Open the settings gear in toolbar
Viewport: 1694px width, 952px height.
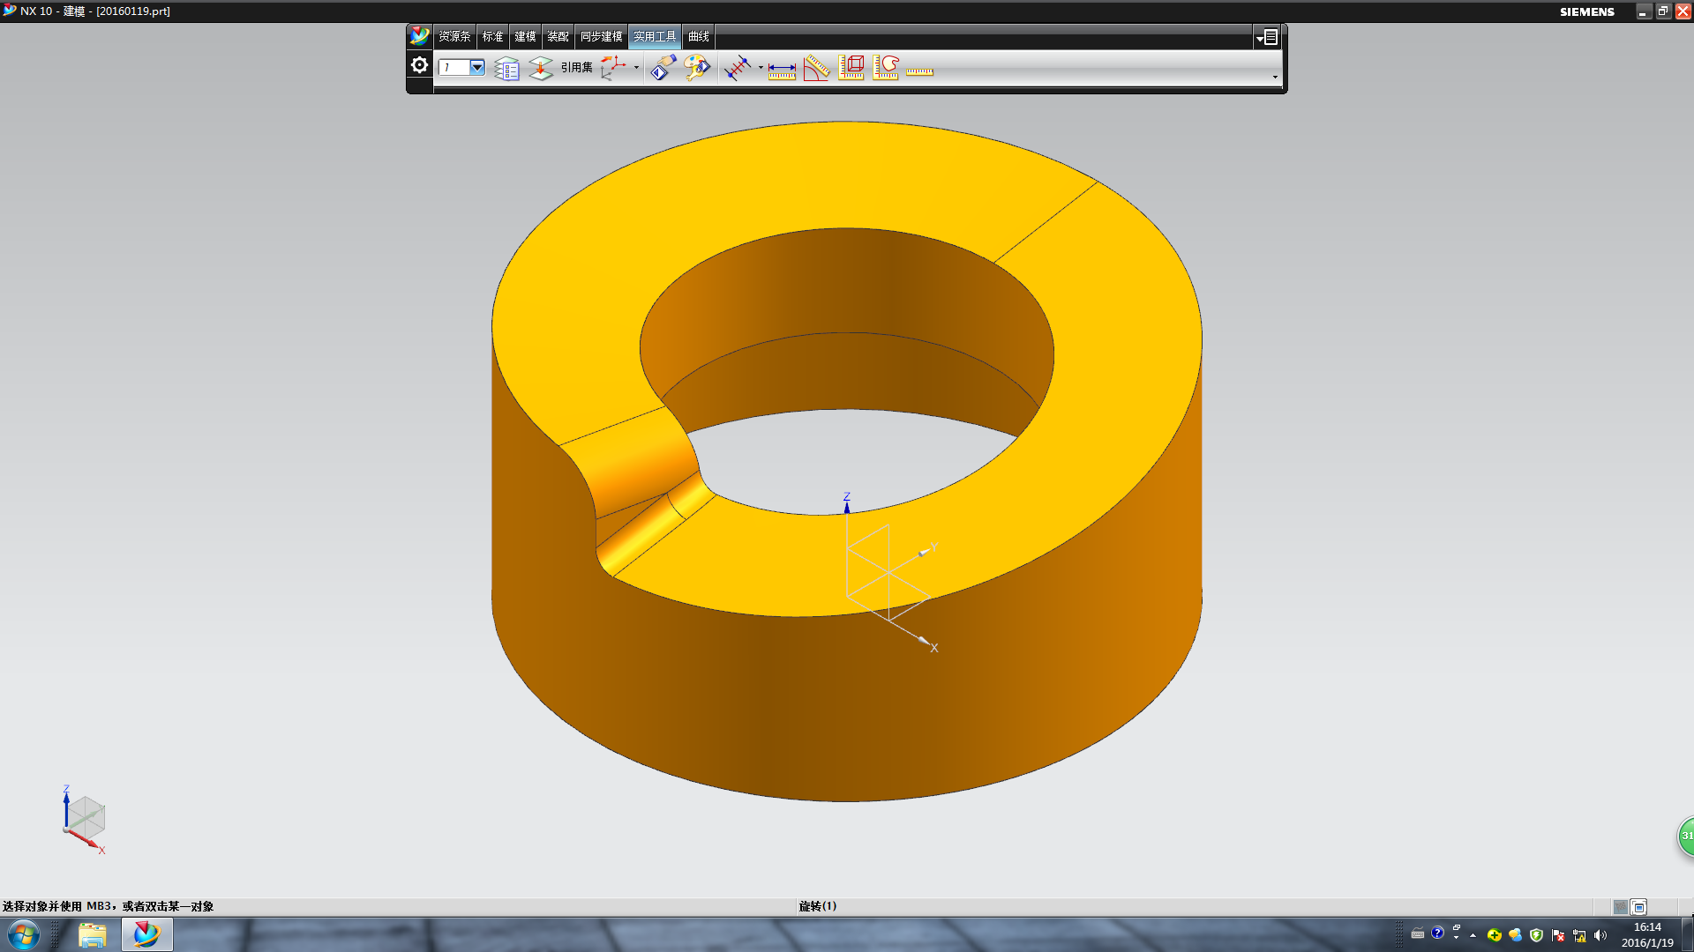(419, 65)
